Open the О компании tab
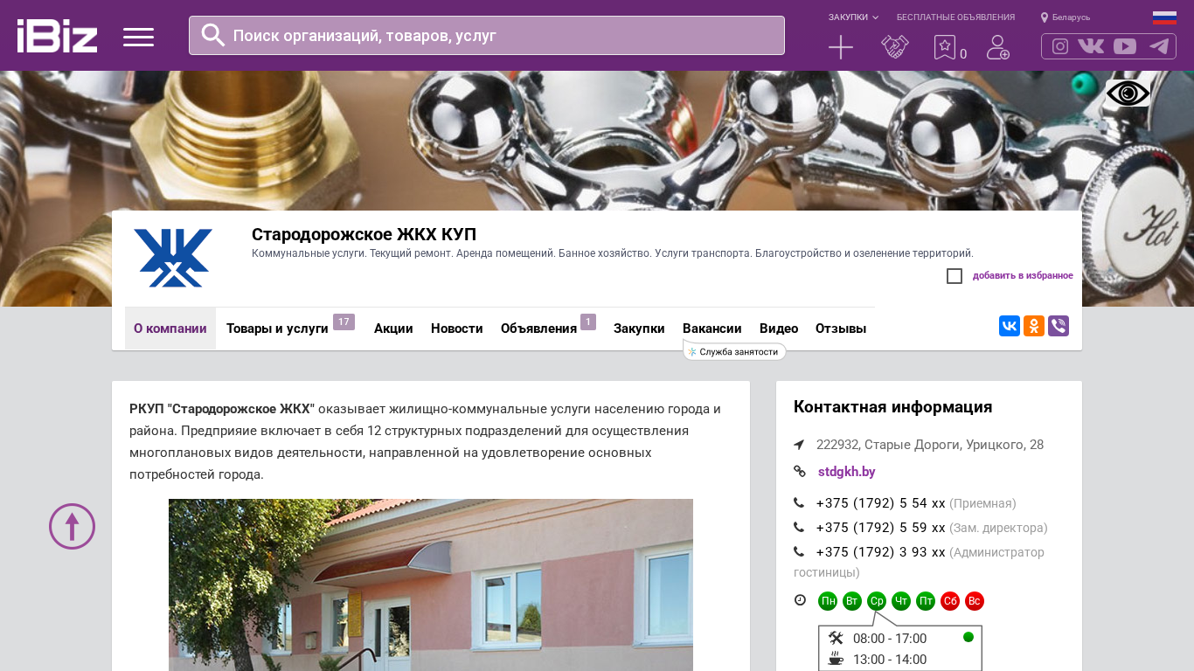Screen dimensions: 1194x671 (x=170, y=329)
